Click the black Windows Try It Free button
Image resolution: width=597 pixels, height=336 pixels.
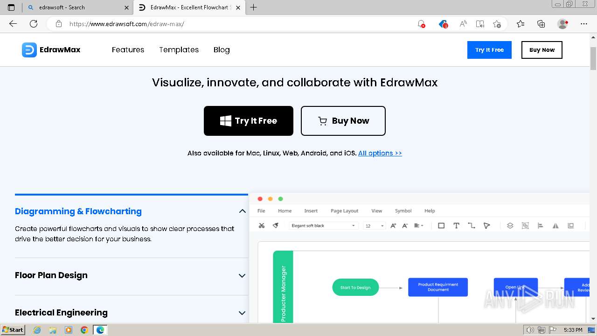coord(249,121)
